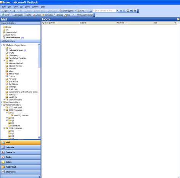Sort the message list by the Subject column
The width and height of the screenshot is (180, 178).
tap(98, 23)
